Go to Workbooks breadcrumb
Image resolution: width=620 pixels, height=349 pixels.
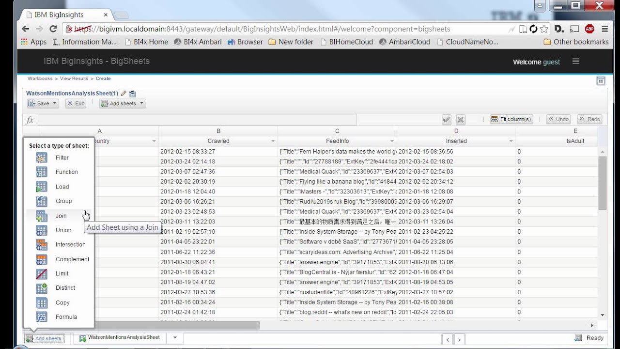40,79
